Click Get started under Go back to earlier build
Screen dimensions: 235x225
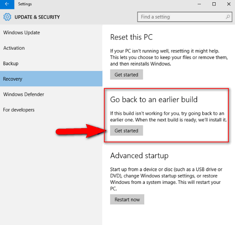pyautogui.click(x=127, y=131)
